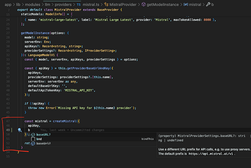
Task: Click the maxTokenAllowed value 8000
Action: [207, 20]
